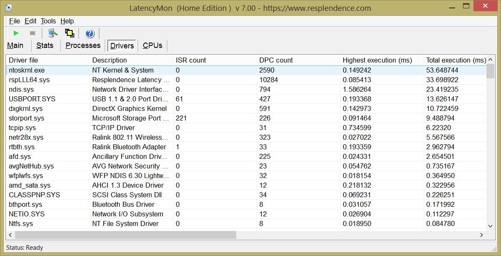Image resolution: width=501 pixels, height=256 pixels.
Task: Select the ntoskrnl.exe driver row
Action: [x=246, y=70]
